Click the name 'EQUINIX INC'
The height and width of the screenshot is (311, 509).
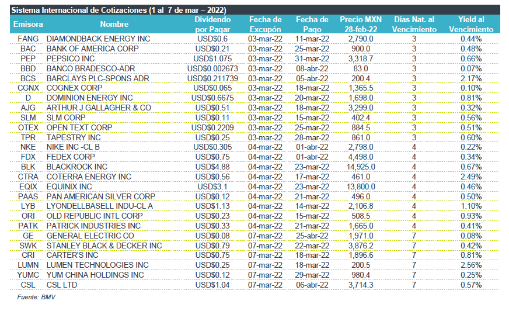point(69,187)
